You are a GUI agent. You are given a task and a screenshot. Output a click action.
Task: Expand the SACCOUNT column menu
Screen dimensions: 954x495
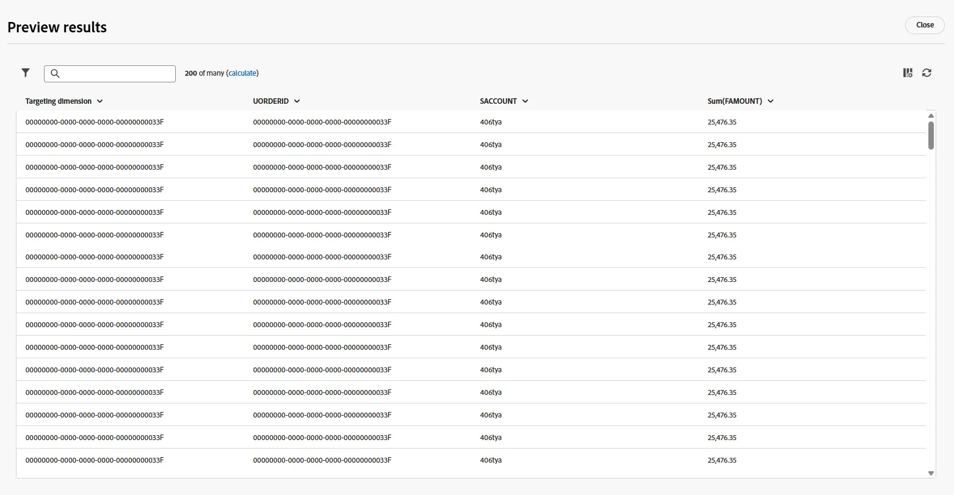tap(525, 101)
